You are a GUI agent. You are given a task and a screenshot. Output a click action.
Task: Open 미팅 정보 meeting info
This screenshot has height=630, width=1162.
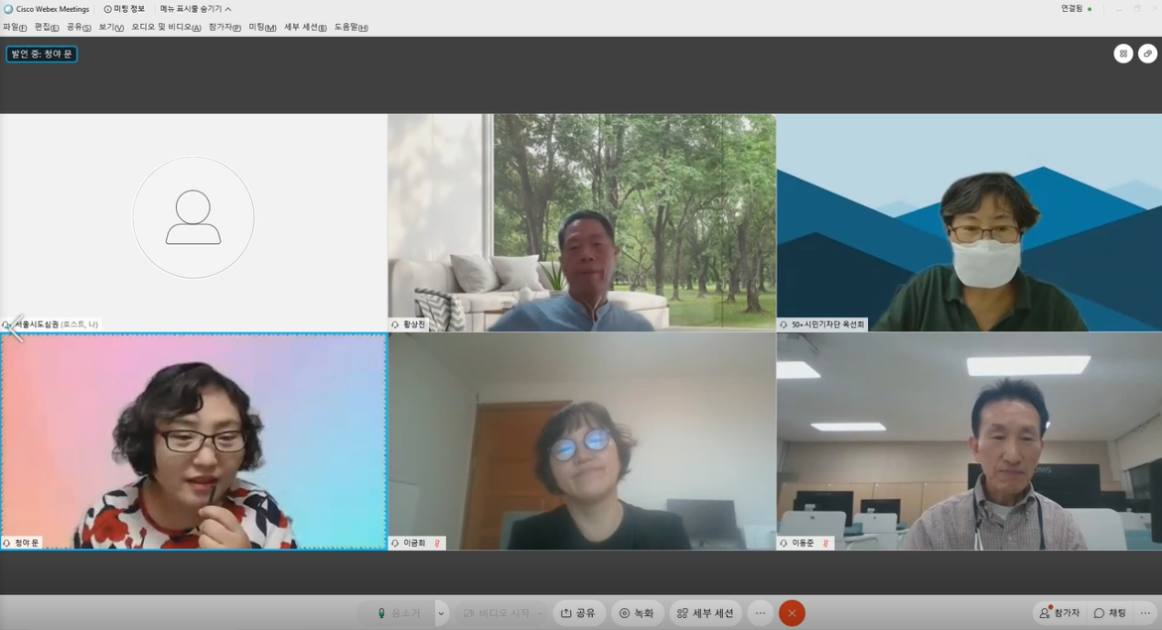(x=124, y=9)
